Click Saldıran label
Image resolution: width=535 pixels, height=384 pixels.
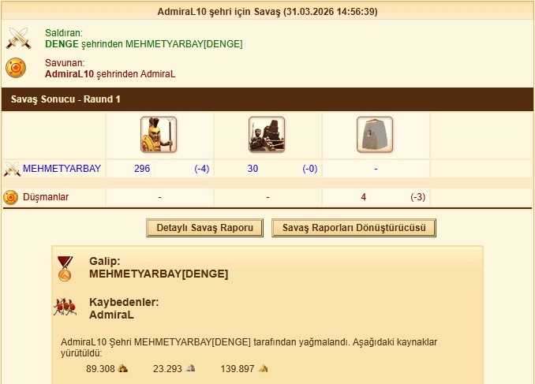[64, 33]
